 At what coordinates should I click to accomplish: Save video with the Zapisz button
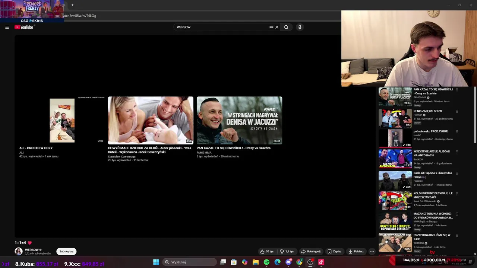[334, 252]
